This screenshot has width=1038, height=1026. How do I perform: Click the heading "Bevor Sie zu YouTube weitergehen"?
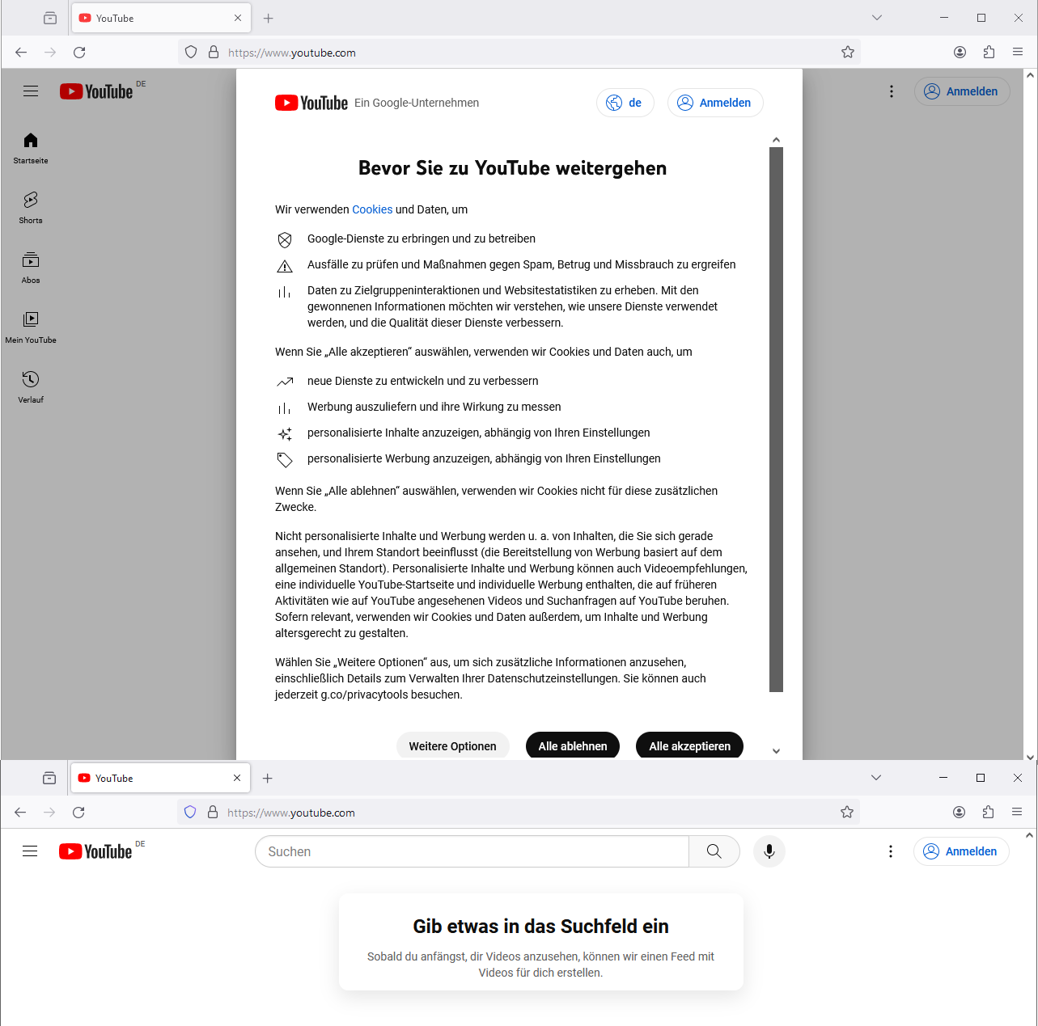[513, 168]
